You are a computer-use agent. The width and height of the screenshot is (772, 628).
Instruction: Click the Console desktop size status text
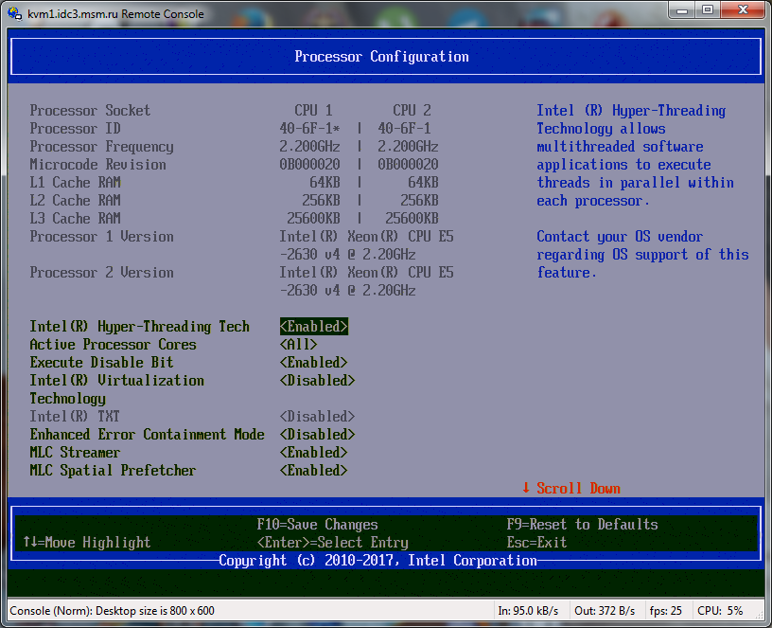tap(113, 611)
